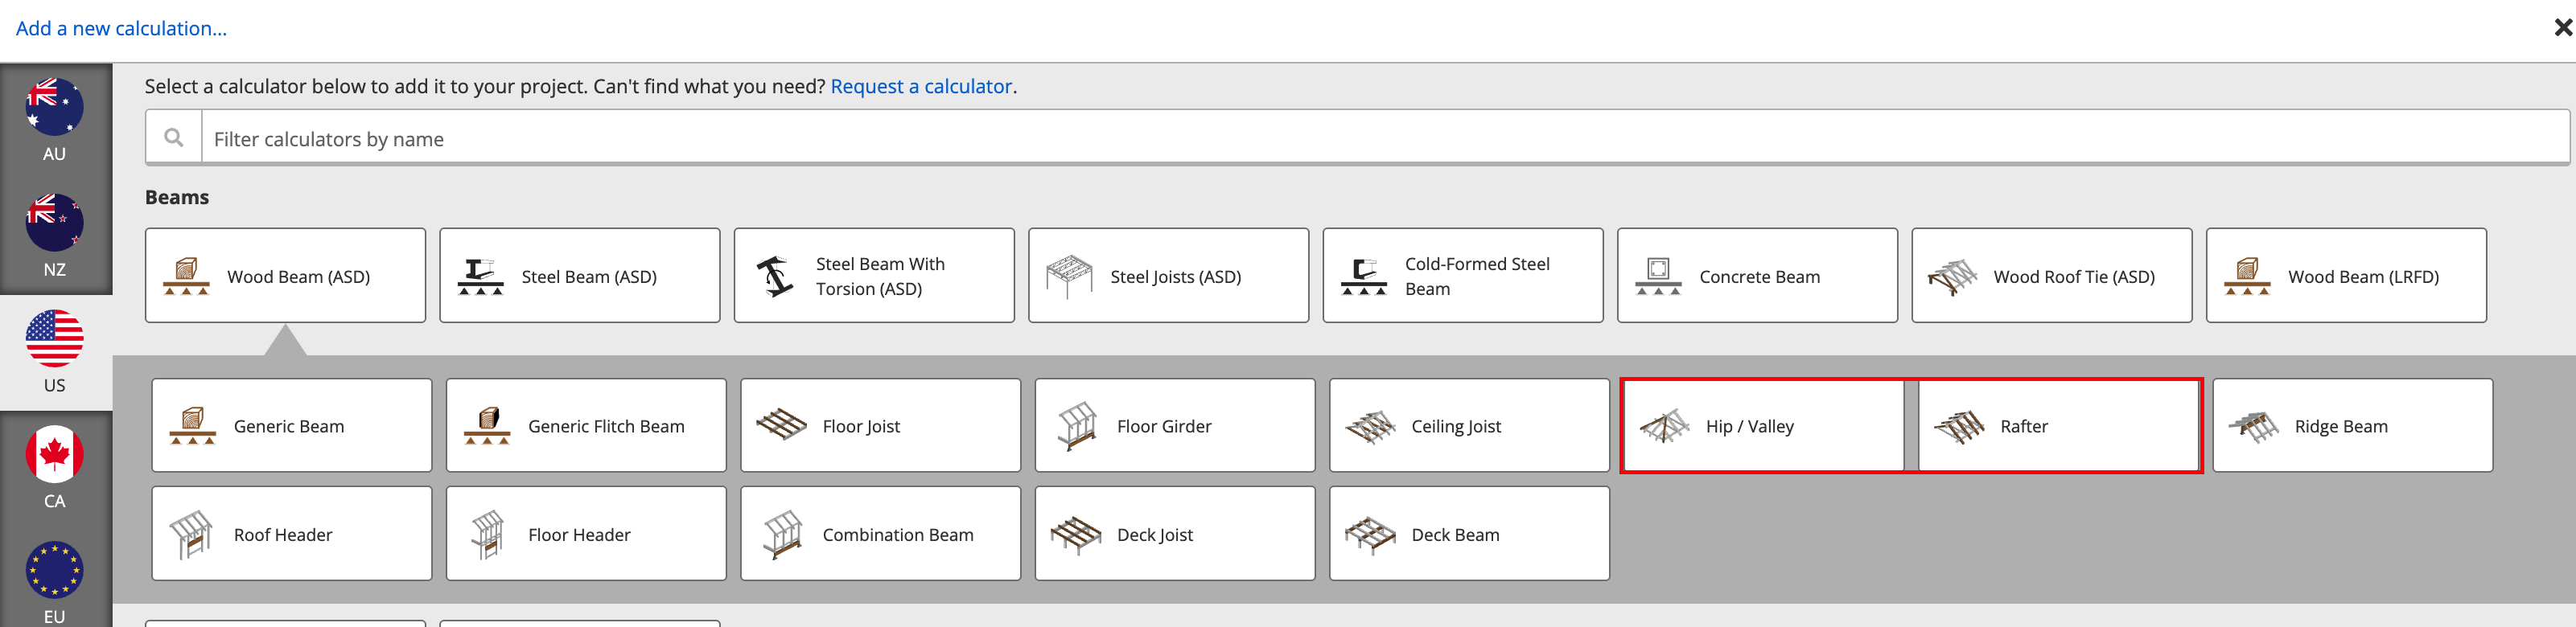Viewport: 2576px width, 627px height.
Task: Click the Generic Flitch Beam icon
Action: point(487,426)
